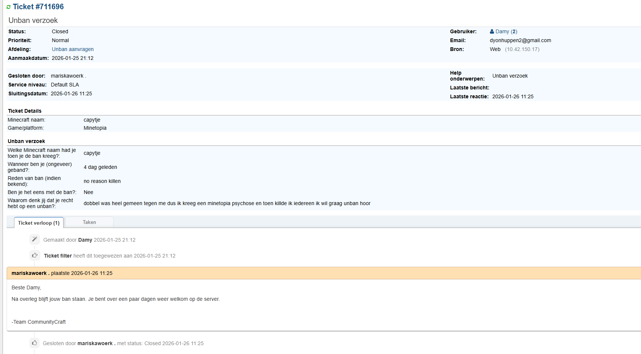Image resolution: width=641 pixels, height=354 pixels.
Task: Click the user icon next to Damy
Action: pos(492,31)
